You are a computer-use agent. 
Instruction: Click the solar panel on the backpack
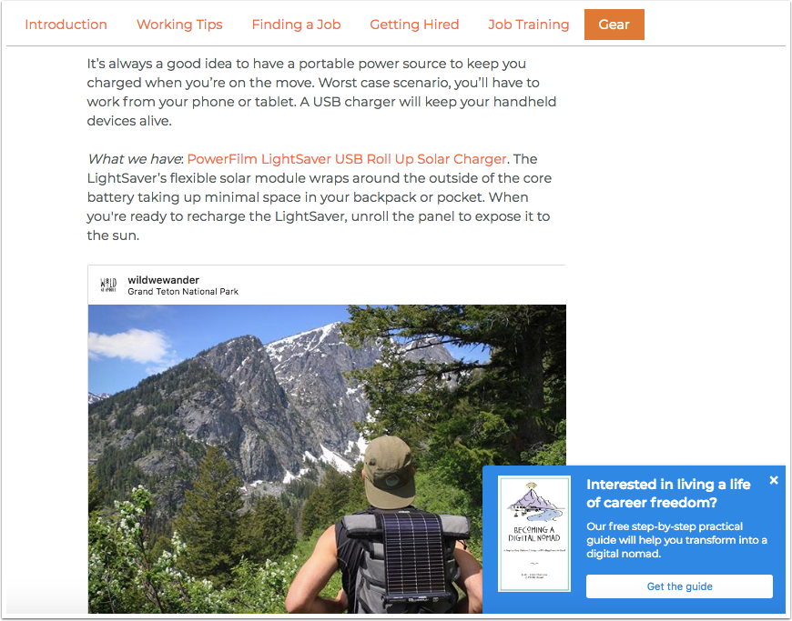(413, 553)
